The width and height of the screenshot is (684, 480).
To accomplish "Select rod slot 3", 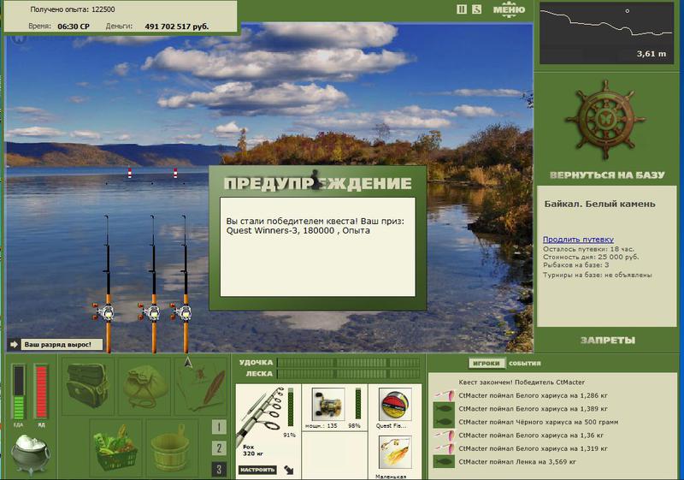I will tap(219, 469).
